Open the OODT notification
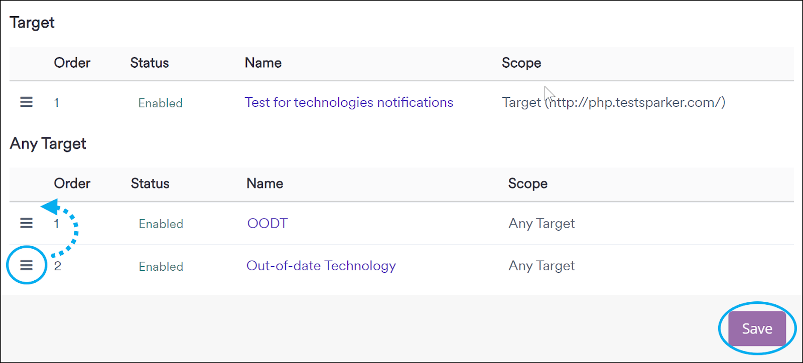 (267, 223)
